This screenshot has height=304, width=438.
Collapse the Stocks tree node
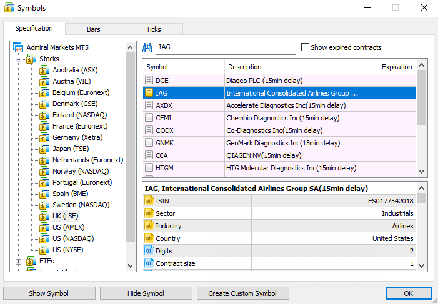click(x=19, y=59)
